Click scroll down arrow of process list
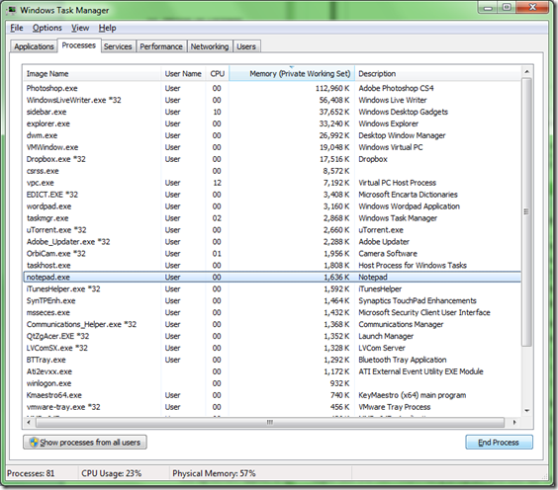Viewport: 558px width, 490px height. coord(526,410)
